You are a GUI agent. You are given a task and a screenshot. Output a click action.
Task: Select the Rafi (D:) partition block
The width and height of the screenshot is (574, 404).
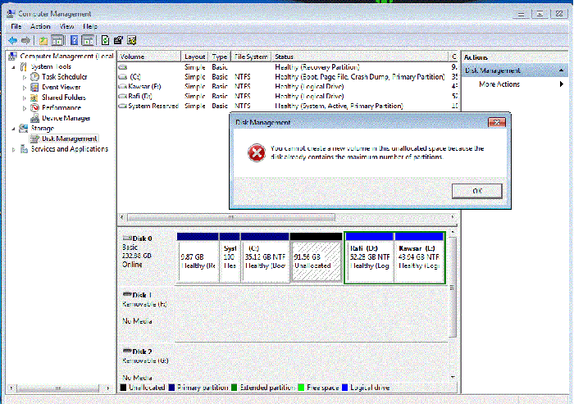click(x=369, y=257)
